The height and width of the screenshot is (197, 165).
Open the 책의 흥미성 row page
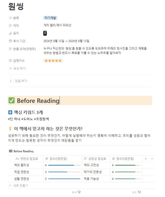pyautogui.click(x=21, y=165)
